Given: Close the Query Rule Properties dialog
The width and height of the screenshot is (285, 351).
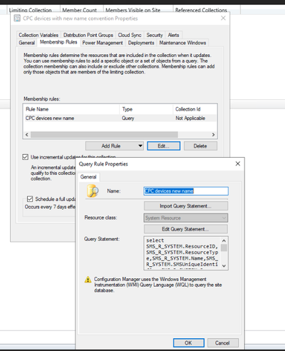Looking at the screenshot, I should click(238, 164).
